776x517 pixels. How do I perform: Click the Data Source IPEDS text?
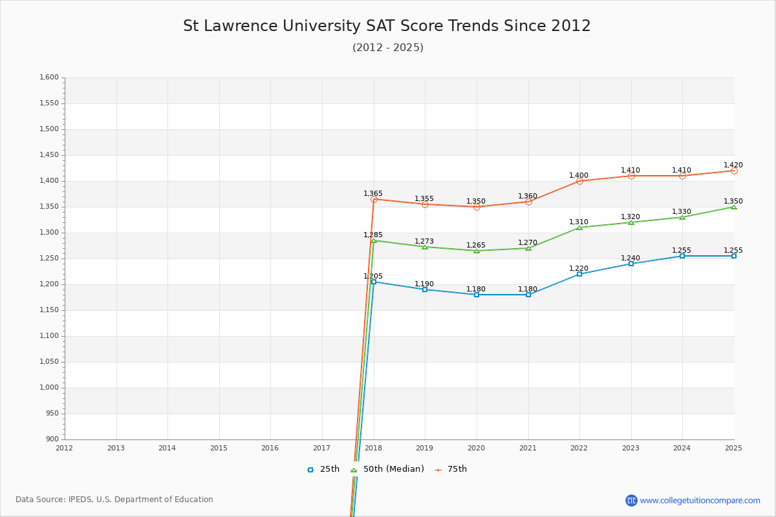pos(114,500)
